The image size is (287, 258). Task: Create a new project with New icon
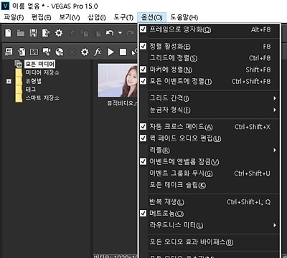8,33
